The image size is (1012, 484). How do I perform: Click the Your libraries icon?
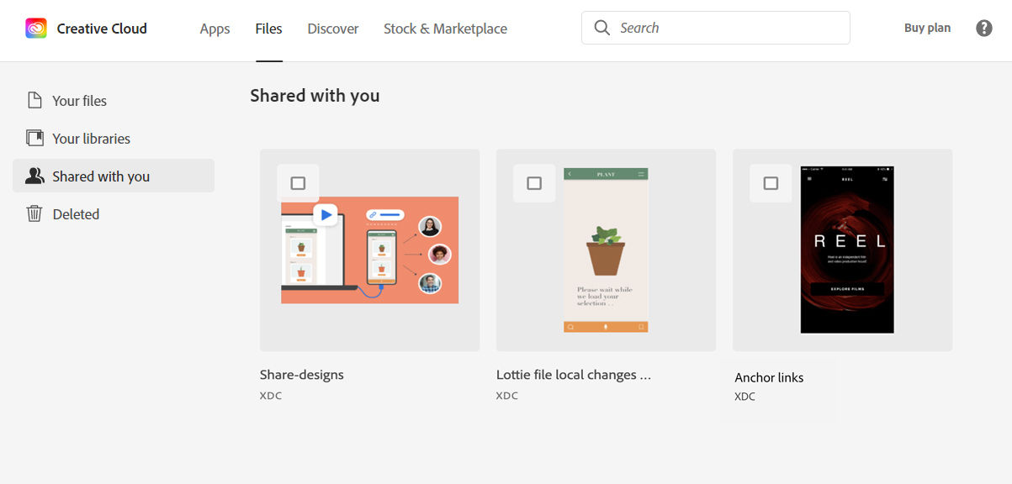[34, 139]
